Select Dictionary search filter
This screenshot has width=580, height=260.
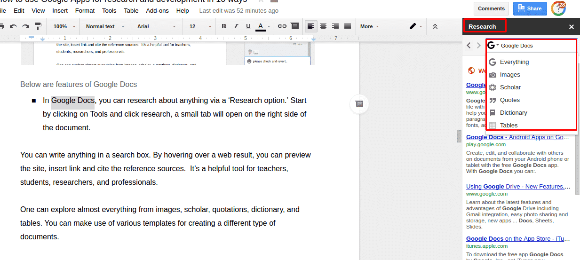[x=531, y=113]
